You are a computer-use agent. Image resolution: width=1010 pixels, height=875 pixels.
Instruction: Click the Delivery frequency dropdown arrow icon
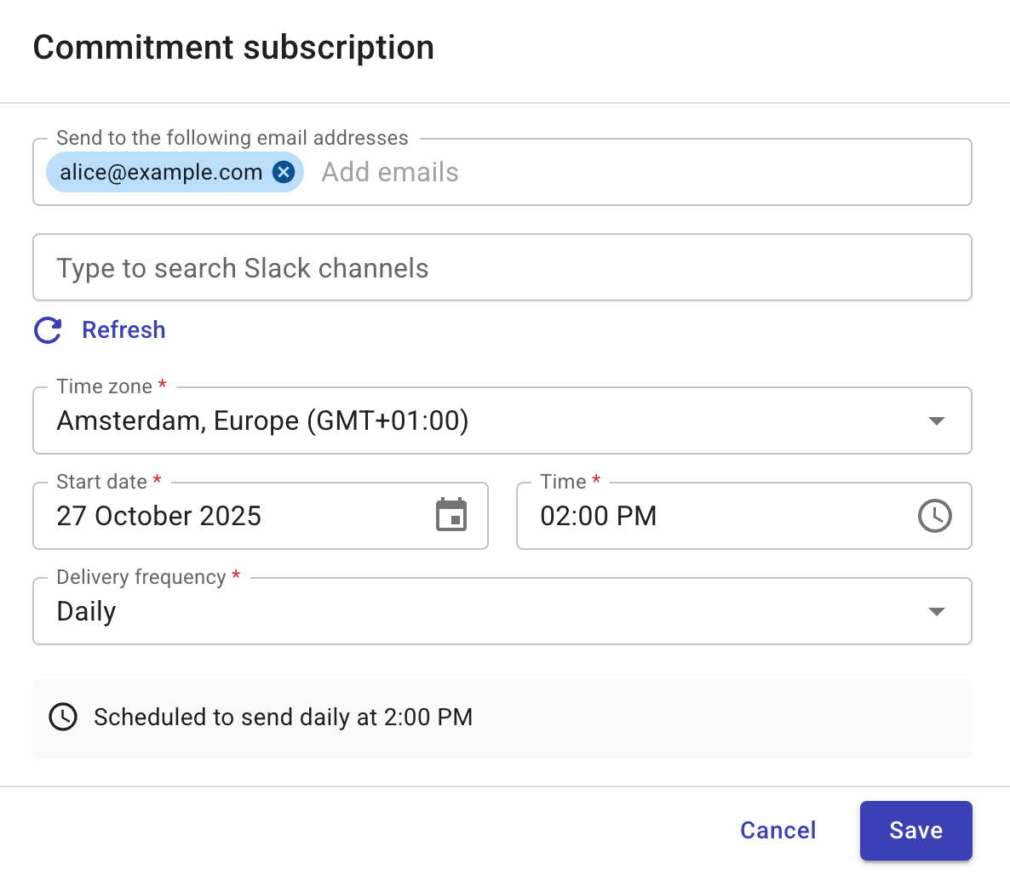(936, 611)
